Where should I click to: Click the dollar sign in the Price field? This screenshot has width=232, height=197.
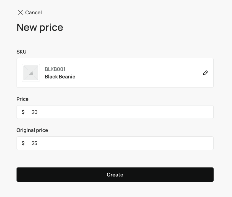[x=23, y=112]
